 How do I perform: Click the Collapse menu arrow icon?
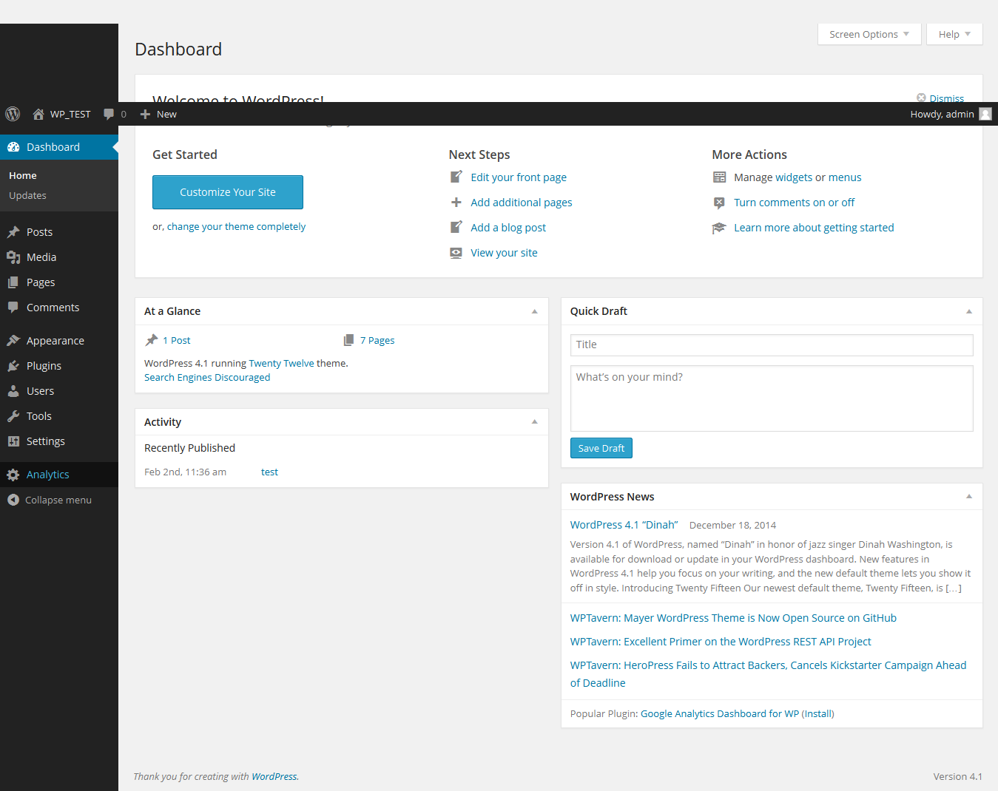point(13,500)
